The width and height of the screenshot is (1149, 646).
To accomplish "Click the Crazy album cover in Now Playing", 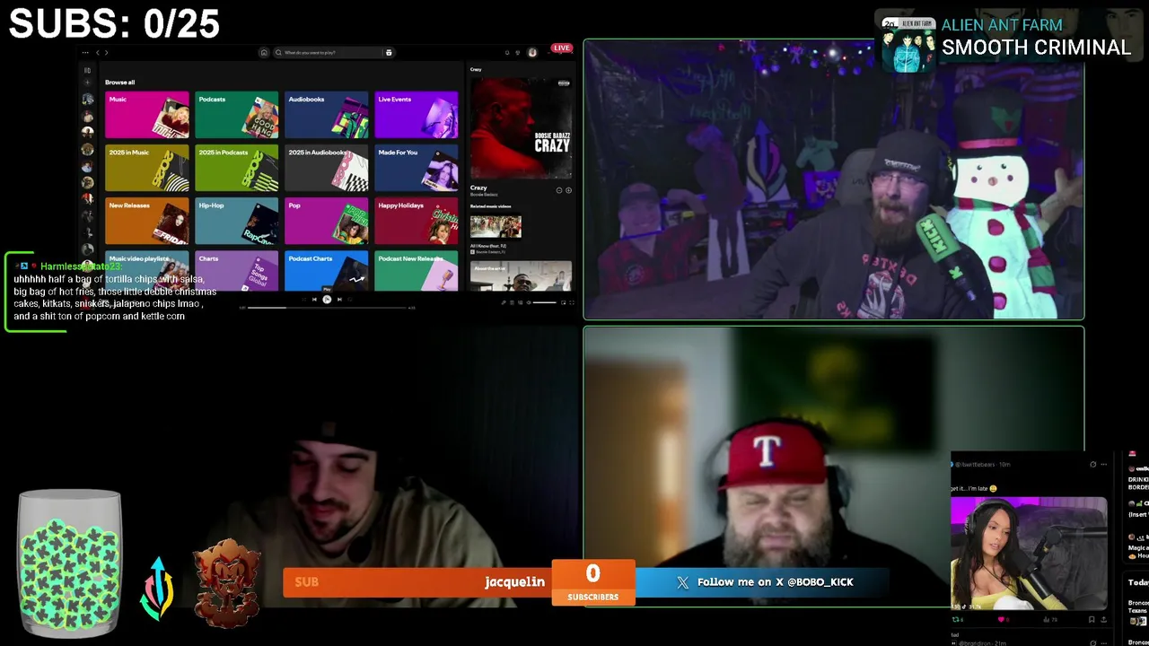I will (521, 127).
